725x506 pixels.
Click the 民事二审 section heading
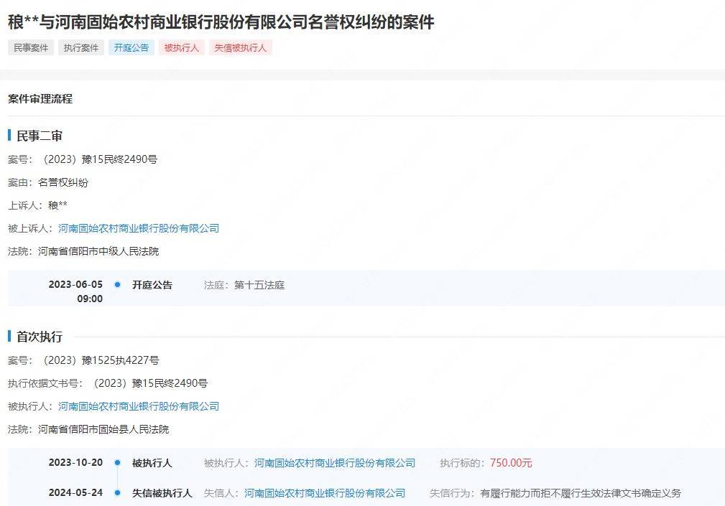click(40, 136)
